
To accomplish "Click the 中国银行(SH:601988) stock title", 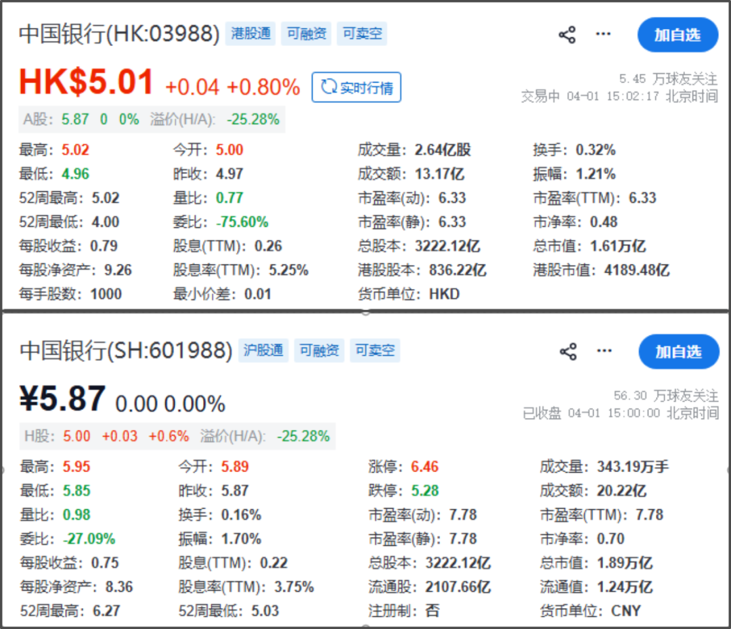I will [126, 350].
